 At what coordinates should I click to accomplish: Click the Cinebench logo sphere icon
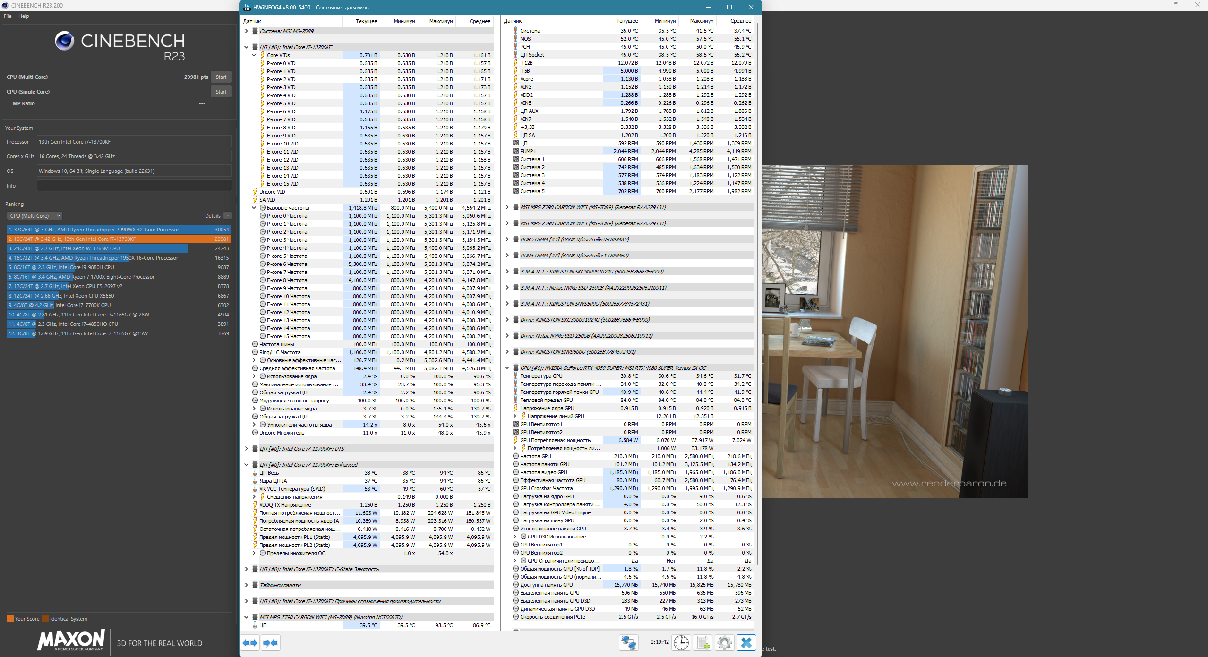tap(64, 41)
